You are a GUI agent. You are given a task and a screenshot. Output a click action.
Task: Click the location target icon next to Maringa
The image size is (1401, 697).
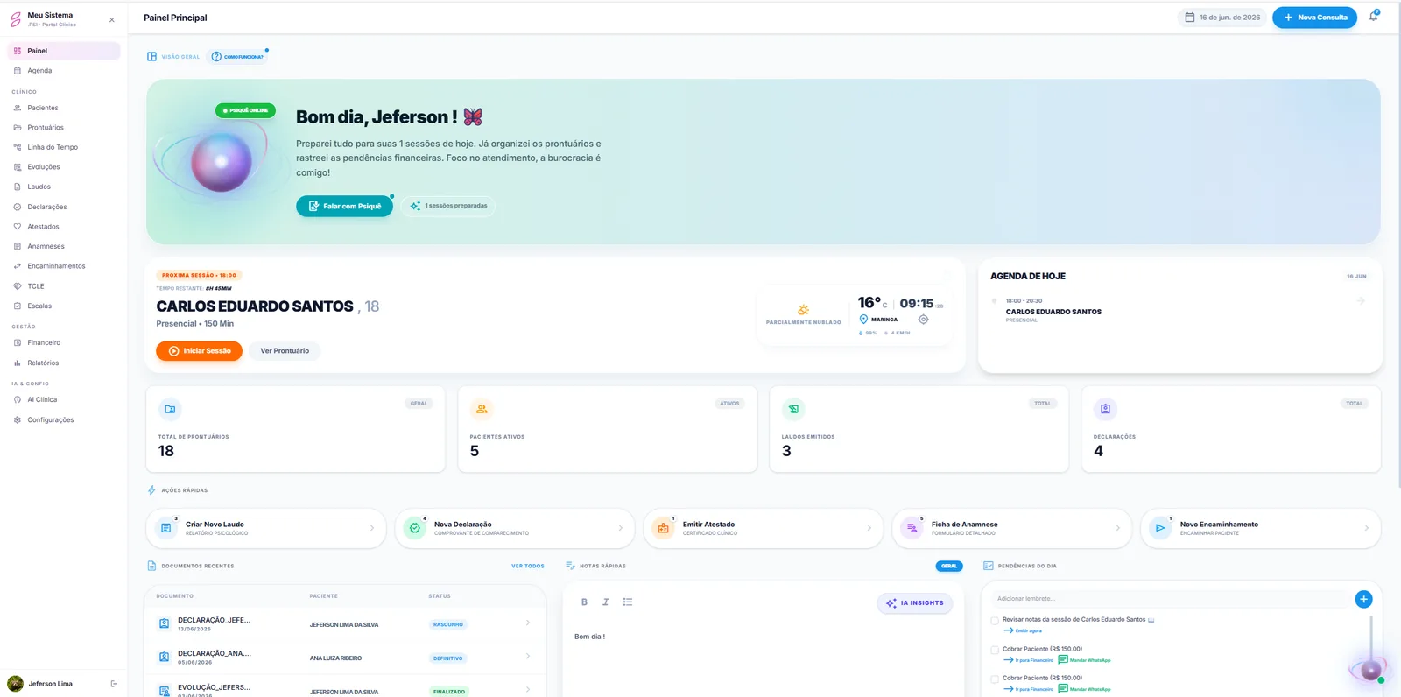[923, 320]
